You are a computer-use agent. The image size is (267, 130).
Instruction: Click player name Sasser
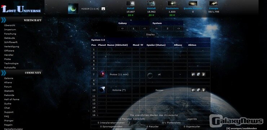pos(159,90)
